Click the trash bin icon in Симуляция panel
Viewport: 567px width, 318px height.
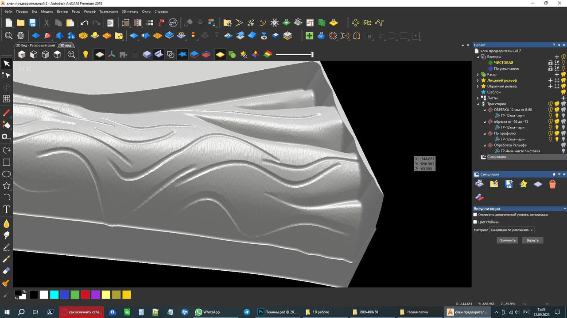coord(552,184)
